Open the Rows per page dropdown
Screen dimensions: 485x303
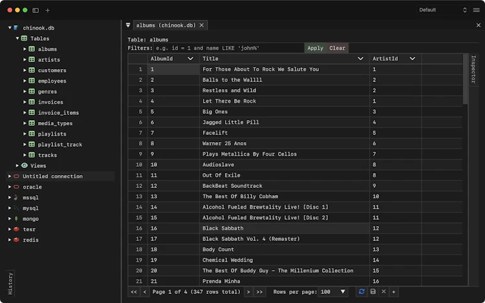333,291
